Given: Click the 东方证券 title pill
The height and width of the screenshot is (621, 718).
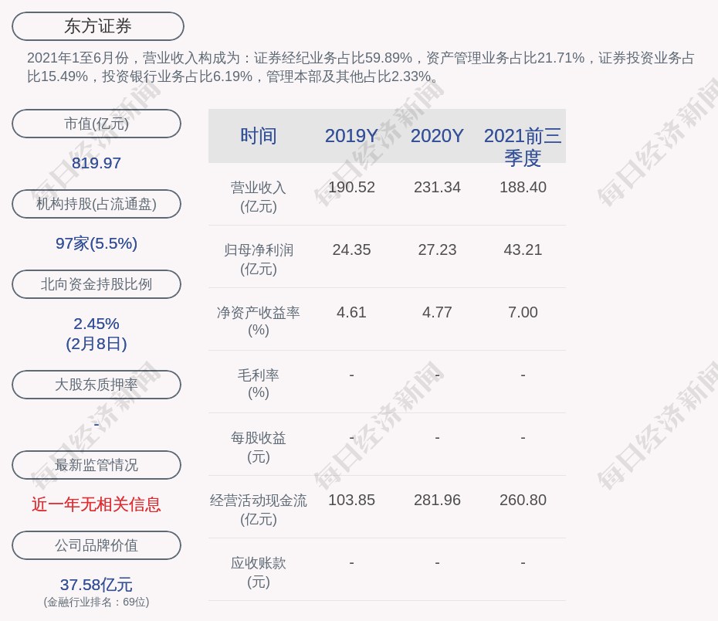Looking at the screenshot, I should (x=98, y=26).
